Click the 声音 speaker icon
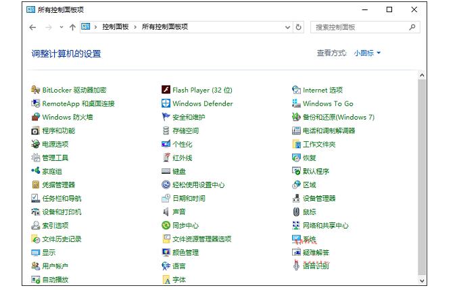 [x=166, y=212]
